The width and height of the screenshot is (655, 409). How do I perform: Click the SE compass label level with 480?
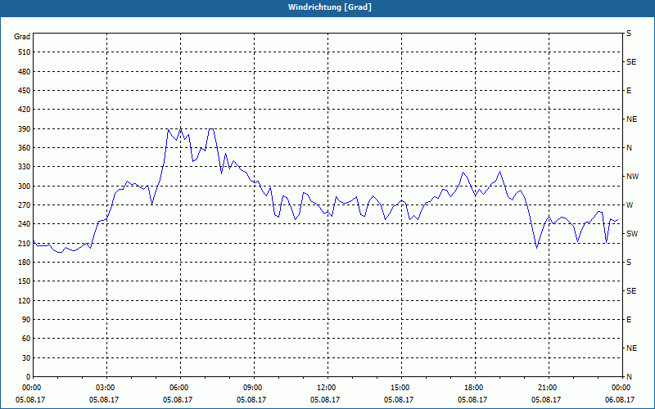coord(631,62)
